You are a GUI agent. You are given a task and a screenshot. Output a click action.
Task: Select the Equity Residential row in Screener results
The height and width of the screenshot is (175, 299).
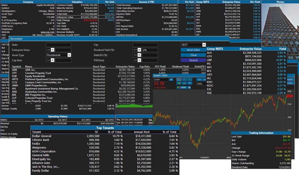click(x=82, y=76)
